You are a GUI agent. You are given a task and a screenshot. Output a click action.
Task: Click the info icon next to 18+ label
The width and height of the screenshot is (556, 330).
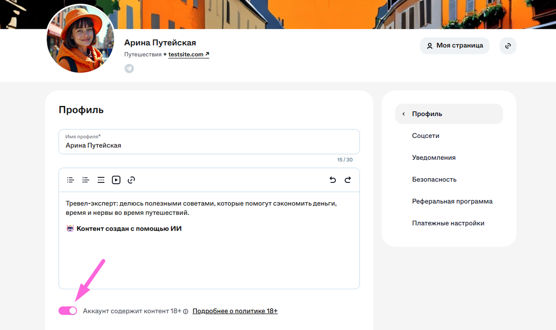click(185, 311)
